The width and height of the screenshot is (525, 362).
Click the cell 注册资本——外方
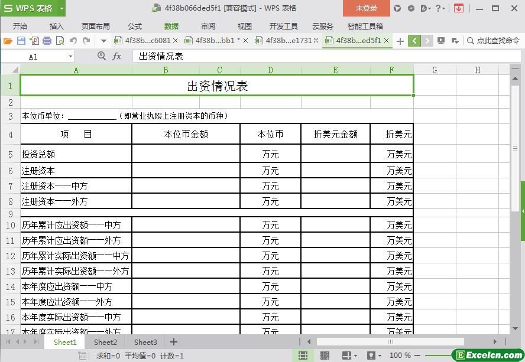click(76, 201)
